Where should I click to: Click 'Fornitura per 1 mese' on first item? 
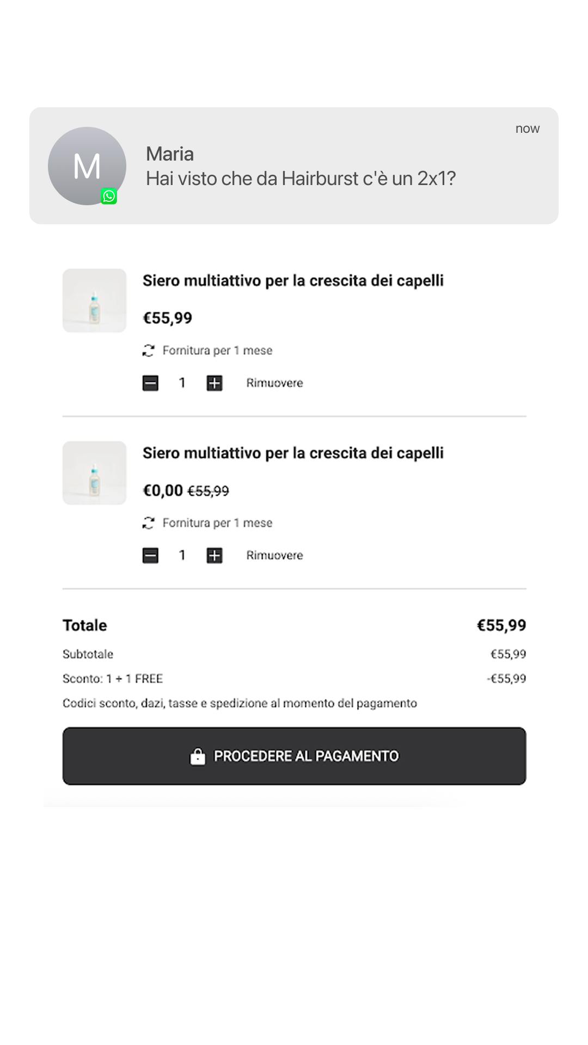217,351
